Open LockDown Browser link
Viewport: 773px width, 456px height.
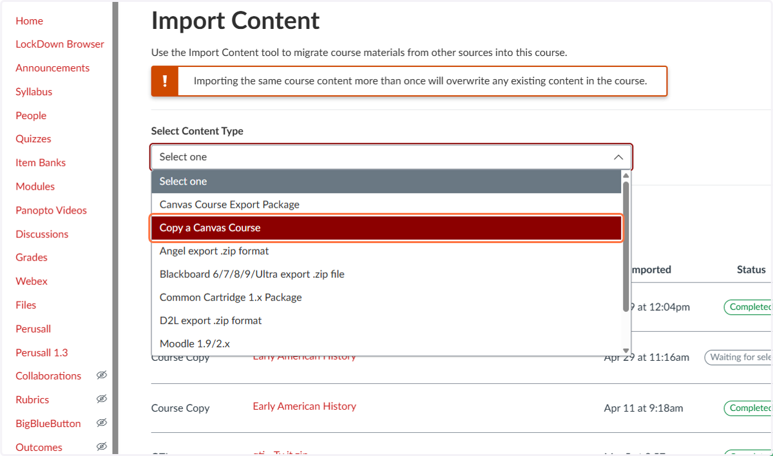click(60, 44)
